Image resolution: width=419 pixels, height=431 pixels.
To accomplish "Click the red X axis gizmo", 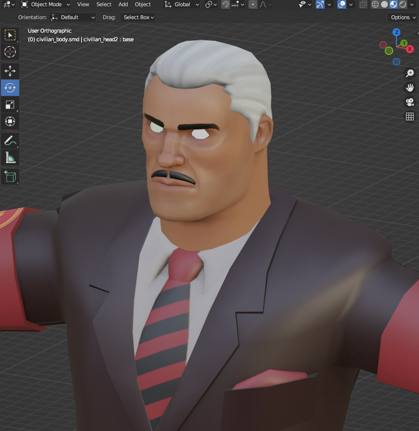I will [410, 49].
